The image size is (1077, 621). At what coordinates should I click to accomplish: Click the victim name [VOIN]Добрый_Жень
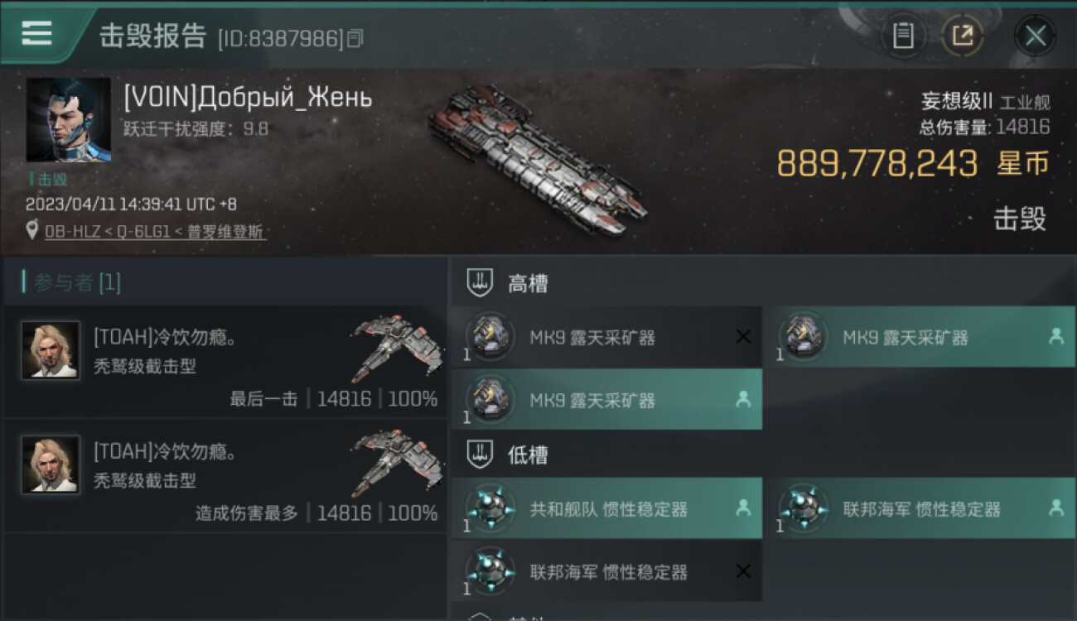(248, 98)
